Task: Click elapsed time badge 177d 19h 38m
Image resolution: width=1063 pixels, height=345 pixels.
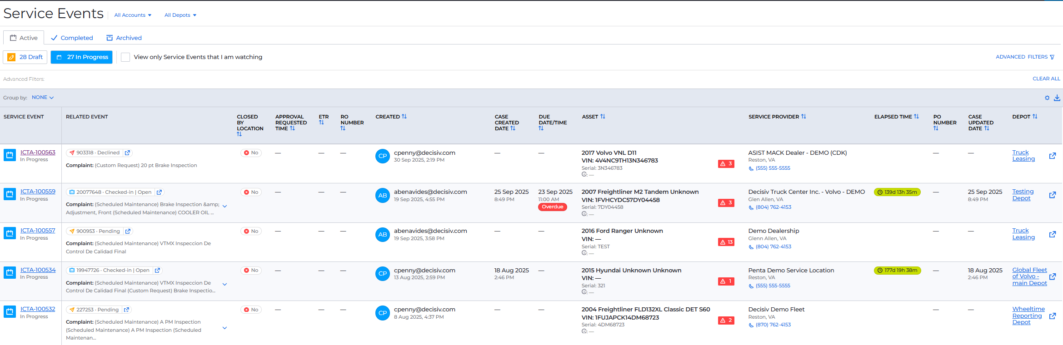Action: pos(898,270)
